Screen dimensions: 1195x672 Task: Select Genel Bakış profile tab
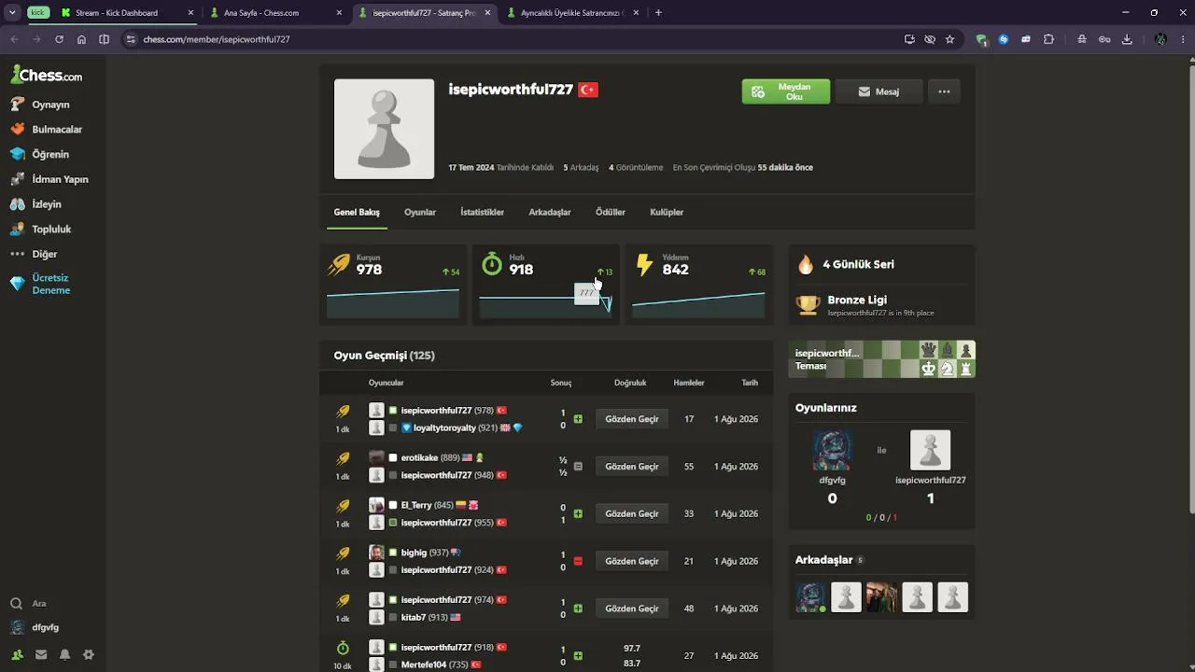(357, 212)
